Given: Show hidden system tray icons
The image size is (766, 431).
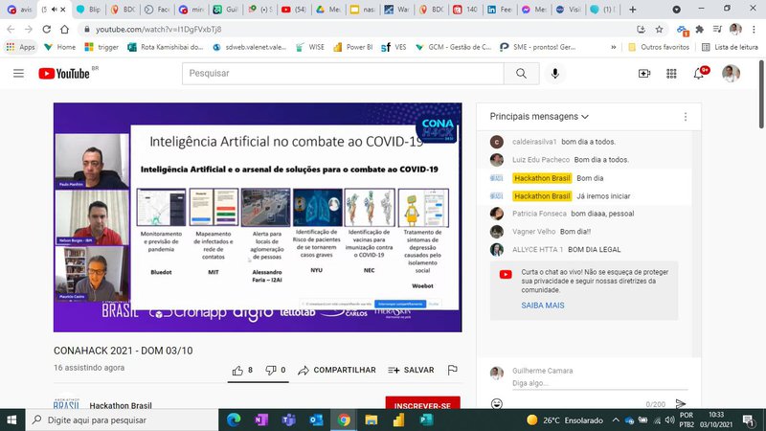Looking at the screenshot, I should [x=616, y=420].
